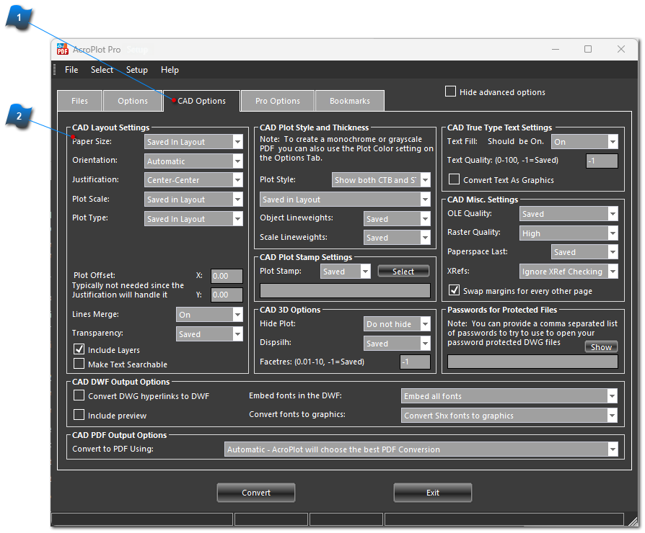Open the Text Fill dropdown
645x533 pixels.
point(584,142)
